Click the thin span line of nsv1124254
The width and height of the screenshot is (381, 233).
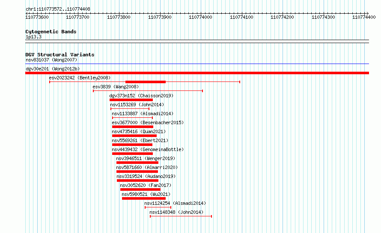[158, 207]
